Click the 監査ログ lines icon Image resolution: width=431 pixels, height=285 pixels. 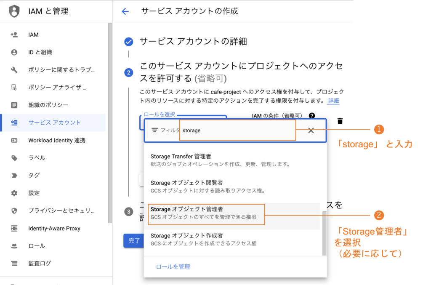pyautogui.click(x=14, y=263)
